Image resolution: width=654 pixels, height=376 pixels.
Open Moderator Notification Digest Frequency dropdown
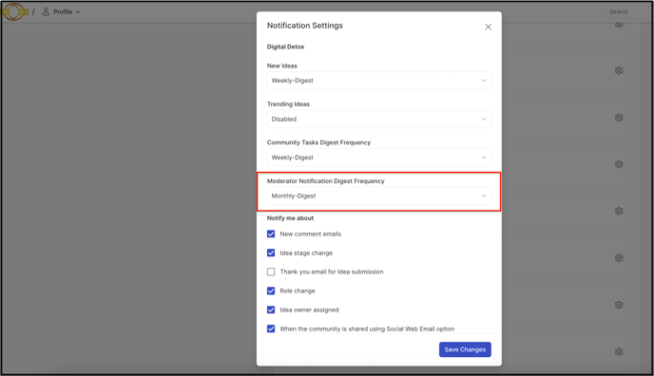378,196
